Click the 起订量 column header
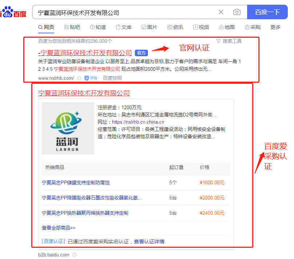Image resolution: width=294 pixels, height=259 pixels. 176,167
